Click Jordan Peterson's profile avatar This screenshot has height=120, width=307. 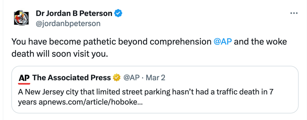(22, 18)
